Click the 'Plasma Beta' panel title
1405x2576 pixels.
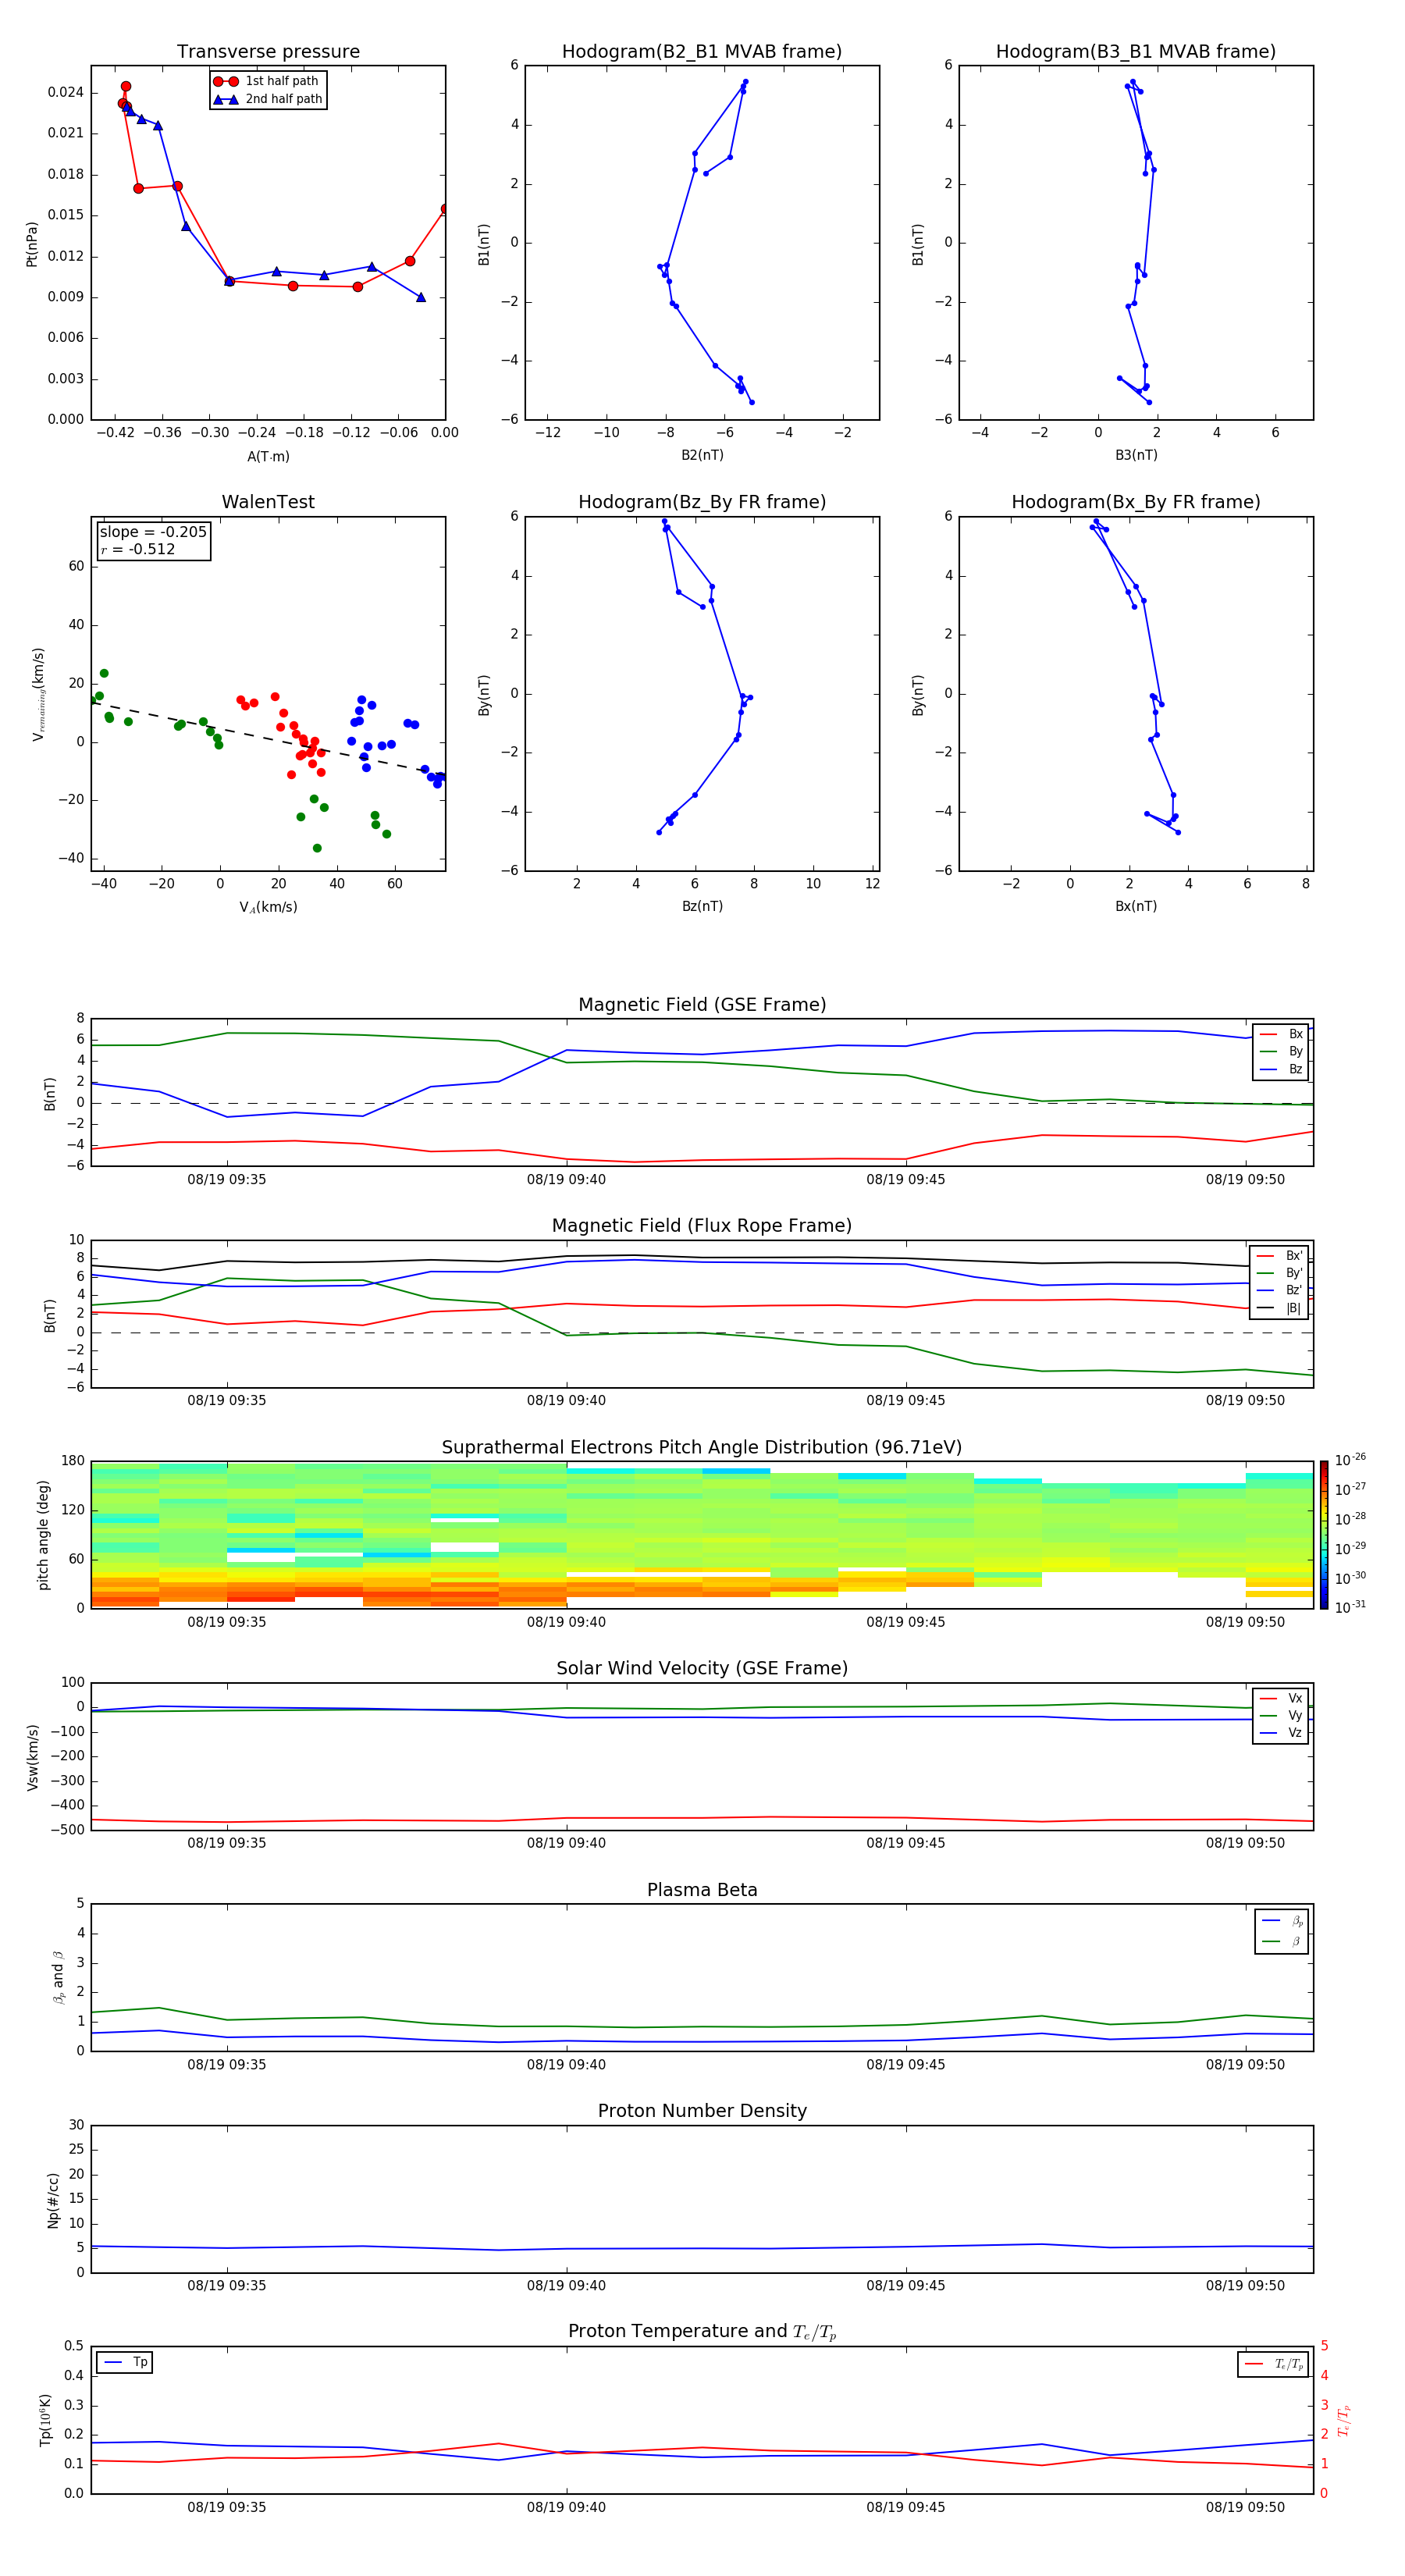[x=702, y=1891]
